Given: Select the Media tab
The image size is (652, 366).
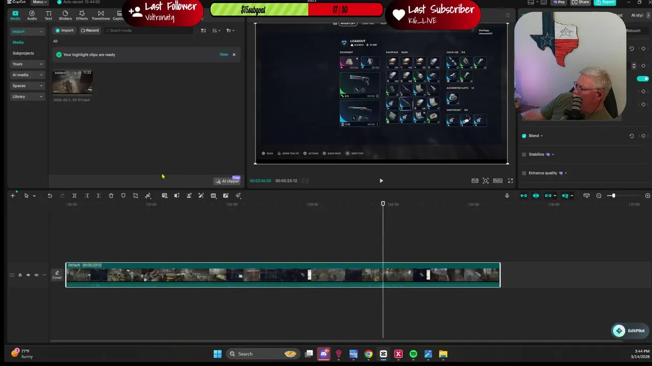Looking at the screenshot, I should pyautogui.click(x=15, y=15).
